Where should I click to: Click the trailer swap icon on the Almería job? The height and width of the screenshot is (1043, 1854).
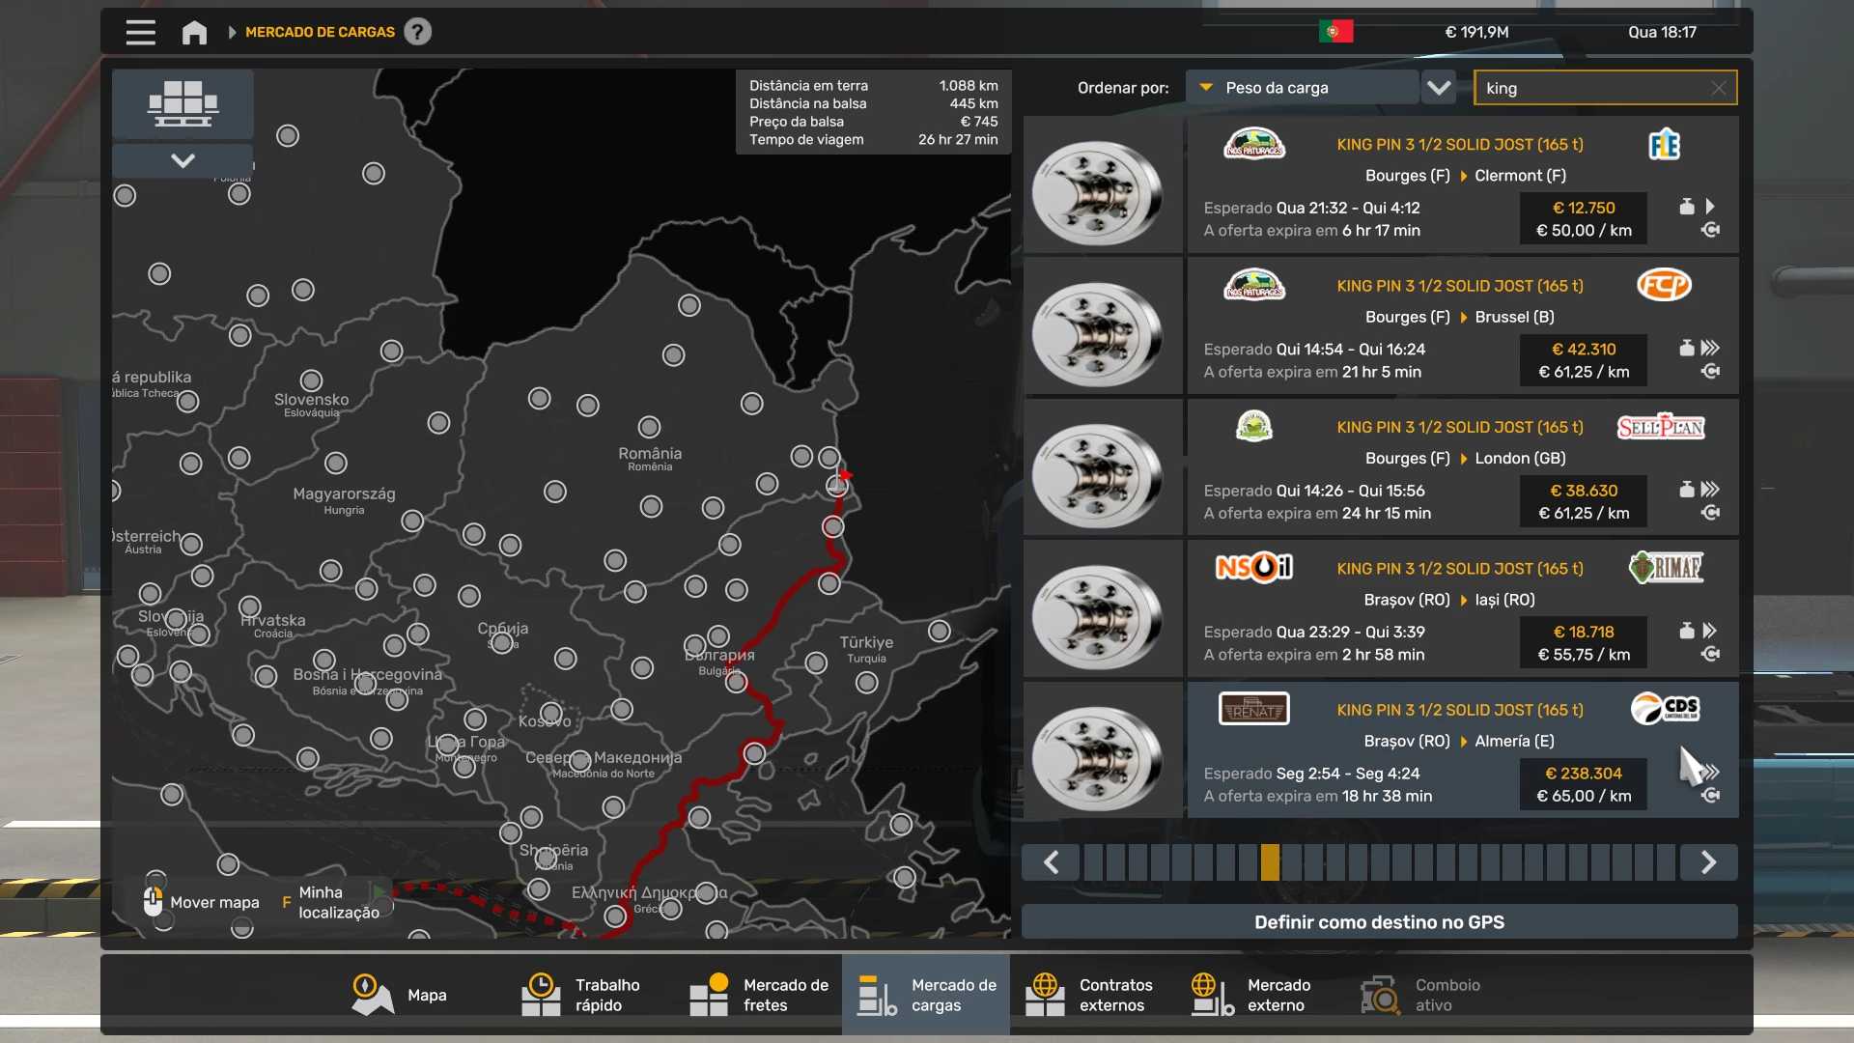coord(1710,796)
